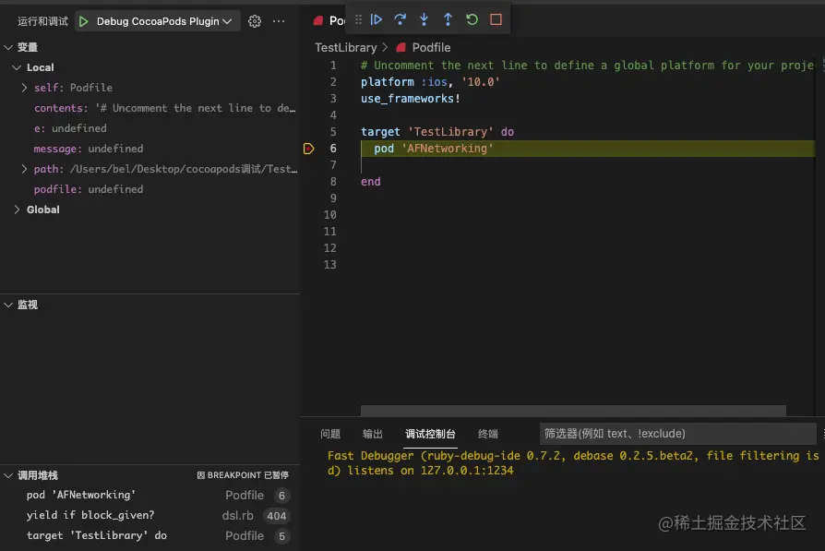Click the Fast Debugger console output line
The image size is (825, 551).
click(x=573, y=463)
